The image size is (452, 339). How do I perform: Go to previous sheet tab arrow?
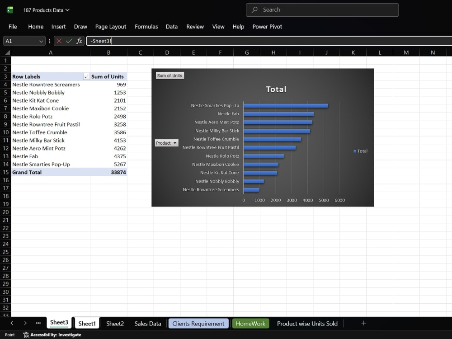[12, 323]
